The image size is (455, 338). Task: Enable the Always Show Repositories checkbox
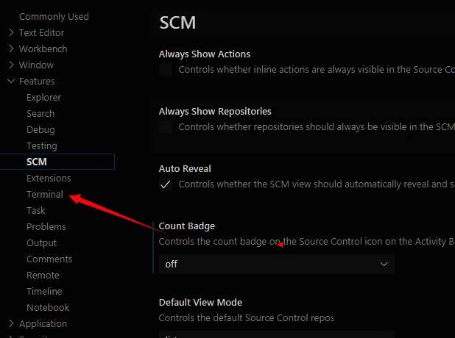166,127
